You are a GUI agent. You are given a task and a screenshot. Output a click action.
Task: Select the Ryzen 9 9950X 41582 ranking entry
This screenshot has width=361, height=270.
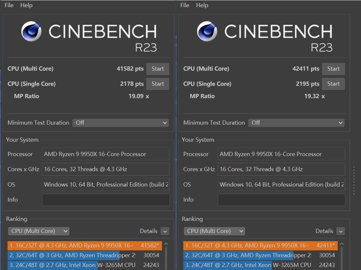coord(85,245)
